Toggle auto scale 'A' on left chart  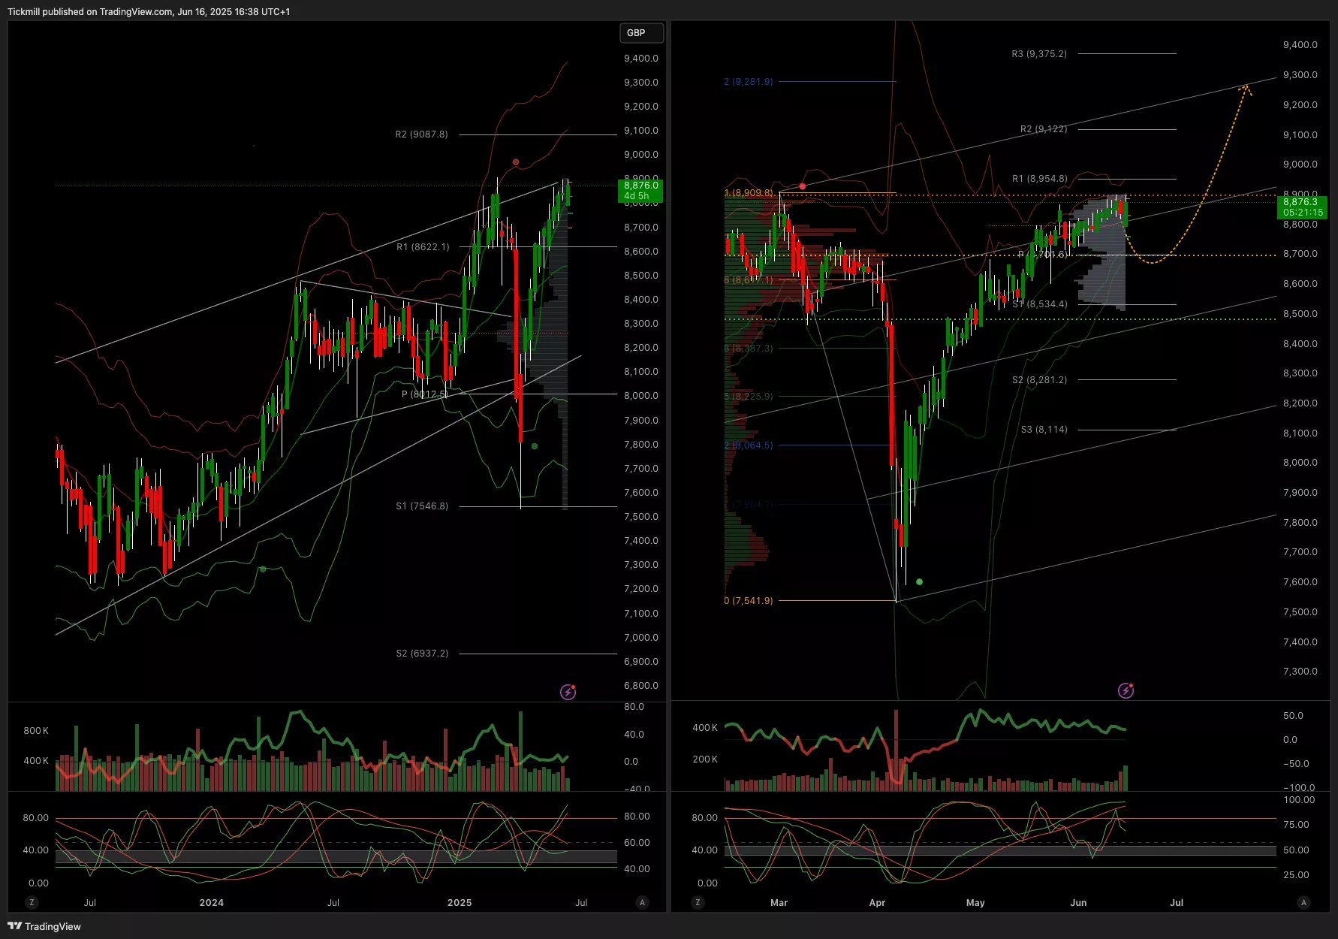click(642, 902)
